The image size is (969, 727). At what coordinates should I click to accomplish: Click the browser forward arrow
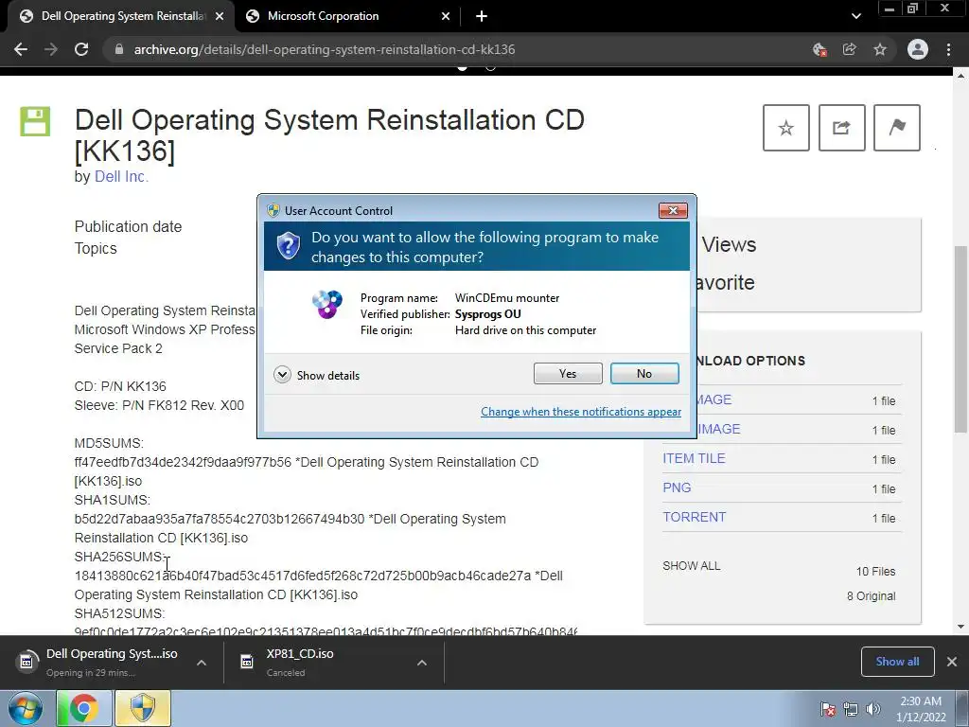tap(51, 49)
